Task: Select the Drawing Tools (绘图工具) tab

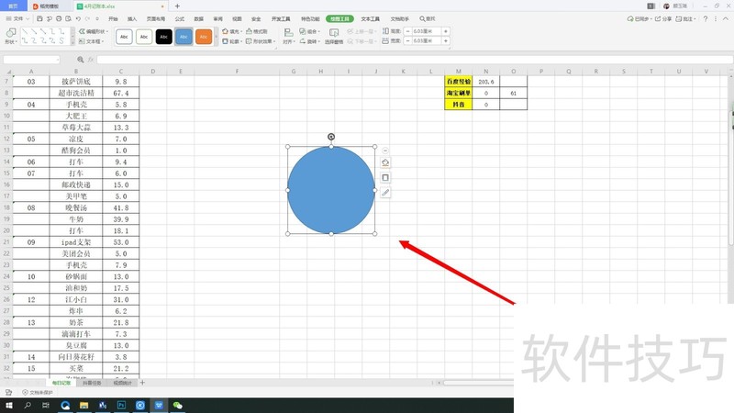Action: [339, 18]
